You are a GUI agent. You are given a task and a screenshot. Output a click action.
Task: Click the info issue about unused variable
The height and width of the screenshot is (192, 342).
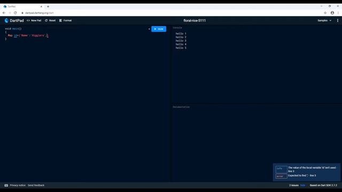point(306,170)
